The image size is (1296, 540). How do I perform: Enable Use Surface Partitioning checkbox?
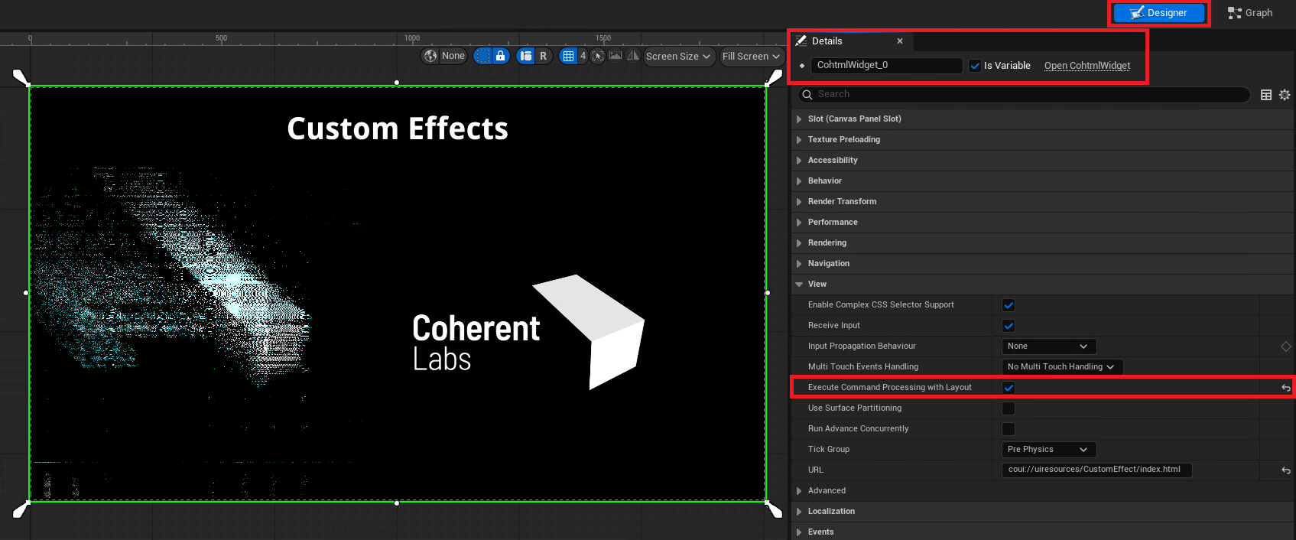1009,408
